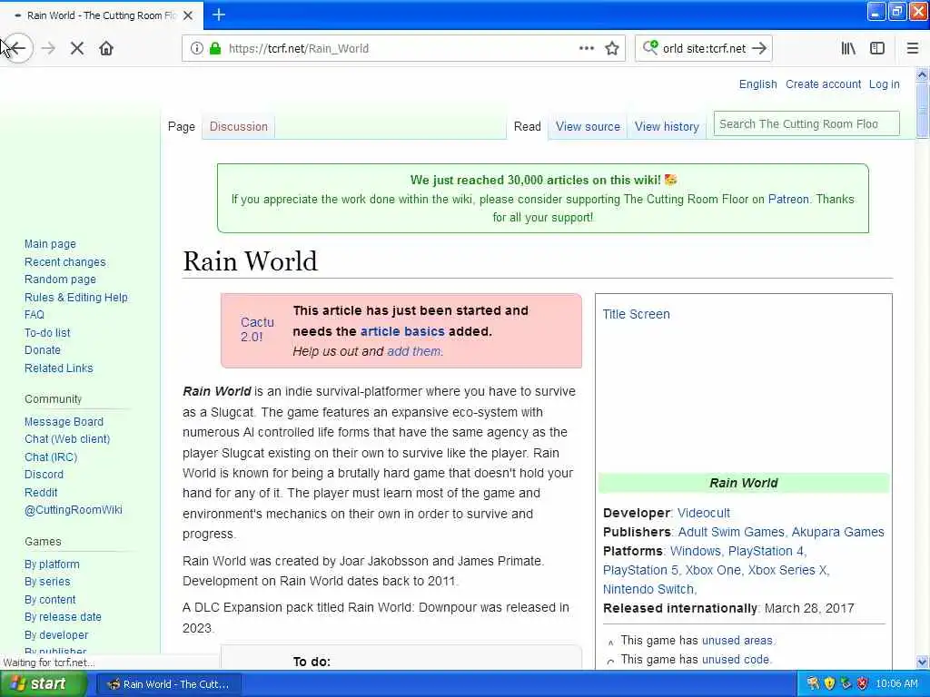Screen dimensions: 930x697
Task: Go back with the browser back arrow
Action: pos(18,48)
